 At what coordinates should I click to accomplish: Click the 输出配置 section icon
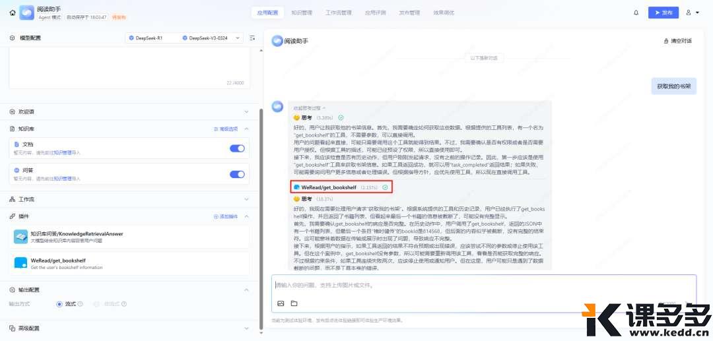[x=13, y=290]
